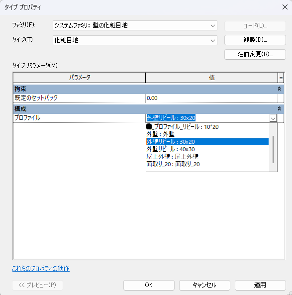Collapse the 構成 section chevron
Image resolution: width=292 pixels, height=295 pixels.
tap(279, 109)
